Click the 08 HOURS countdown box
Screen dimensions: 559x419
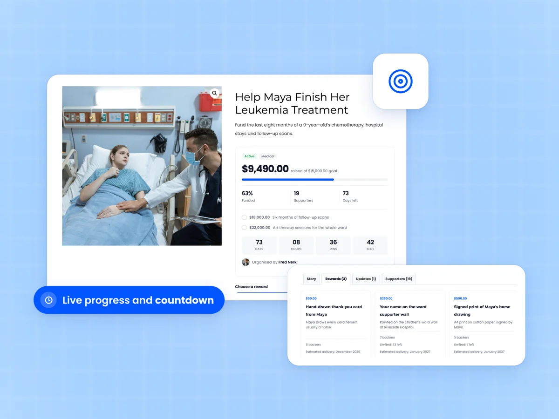296,245
